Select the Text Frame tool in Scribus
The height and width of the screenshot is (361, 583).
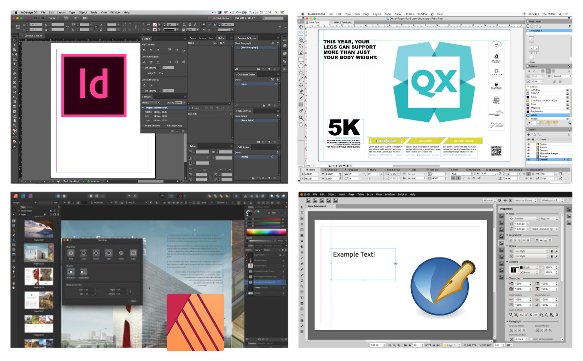[x=302, y=212]
